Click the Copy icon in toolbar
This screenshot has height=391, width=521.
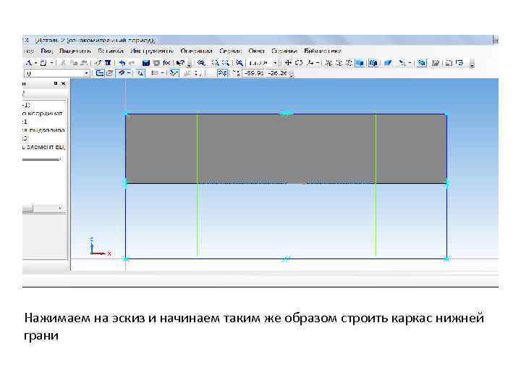tap(75, 62)
